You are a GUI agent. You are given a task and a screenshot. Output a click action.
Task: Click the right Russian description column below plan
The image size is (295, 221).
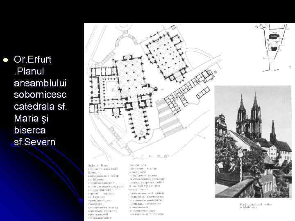point(147,190)
